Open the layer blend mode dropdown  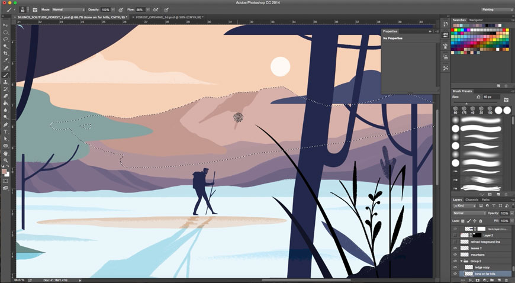click(x=469, y=213)
